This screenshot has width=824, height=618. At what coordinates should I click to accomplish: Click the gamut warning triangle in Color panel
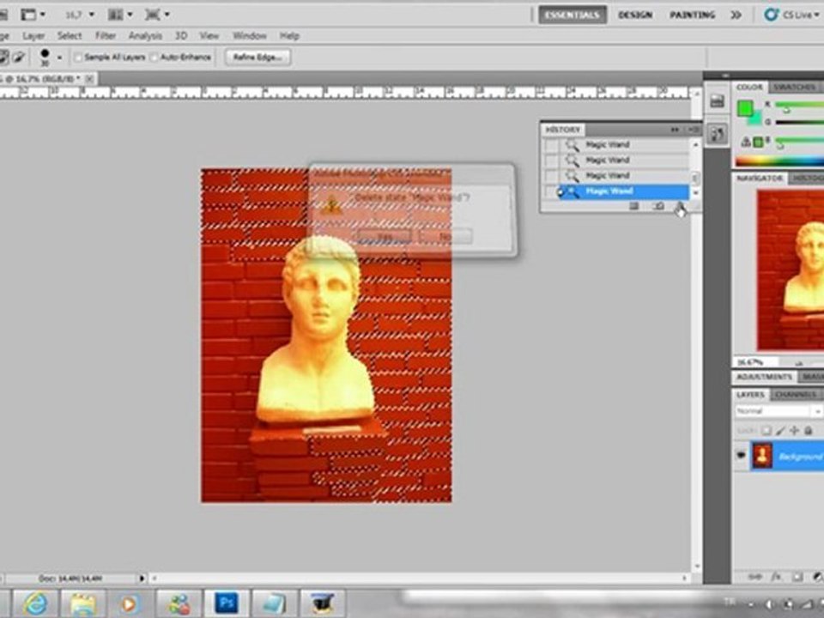pos(746,142)
